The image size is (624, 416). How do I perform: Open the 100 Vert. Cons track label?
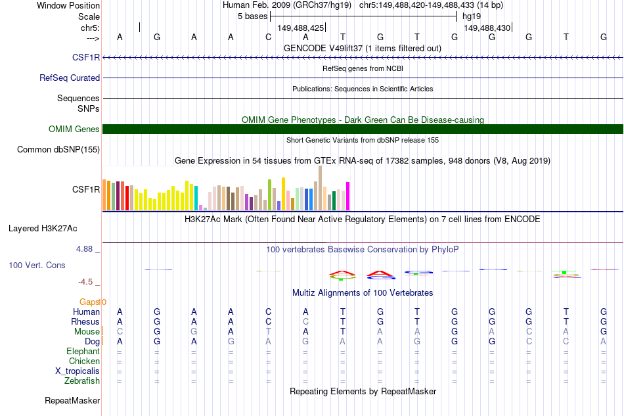click(37, 265)
